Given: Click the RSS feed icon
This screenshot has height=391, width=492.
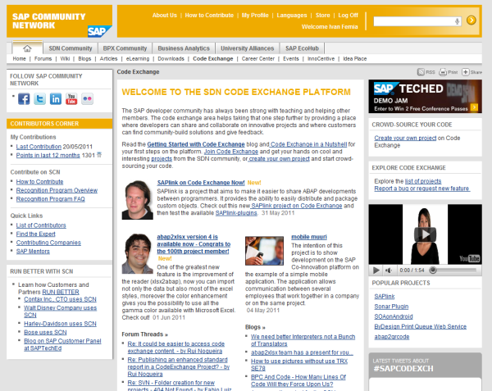Looking at the screenshot, I should pyautogui.click(x=421, y=72).
